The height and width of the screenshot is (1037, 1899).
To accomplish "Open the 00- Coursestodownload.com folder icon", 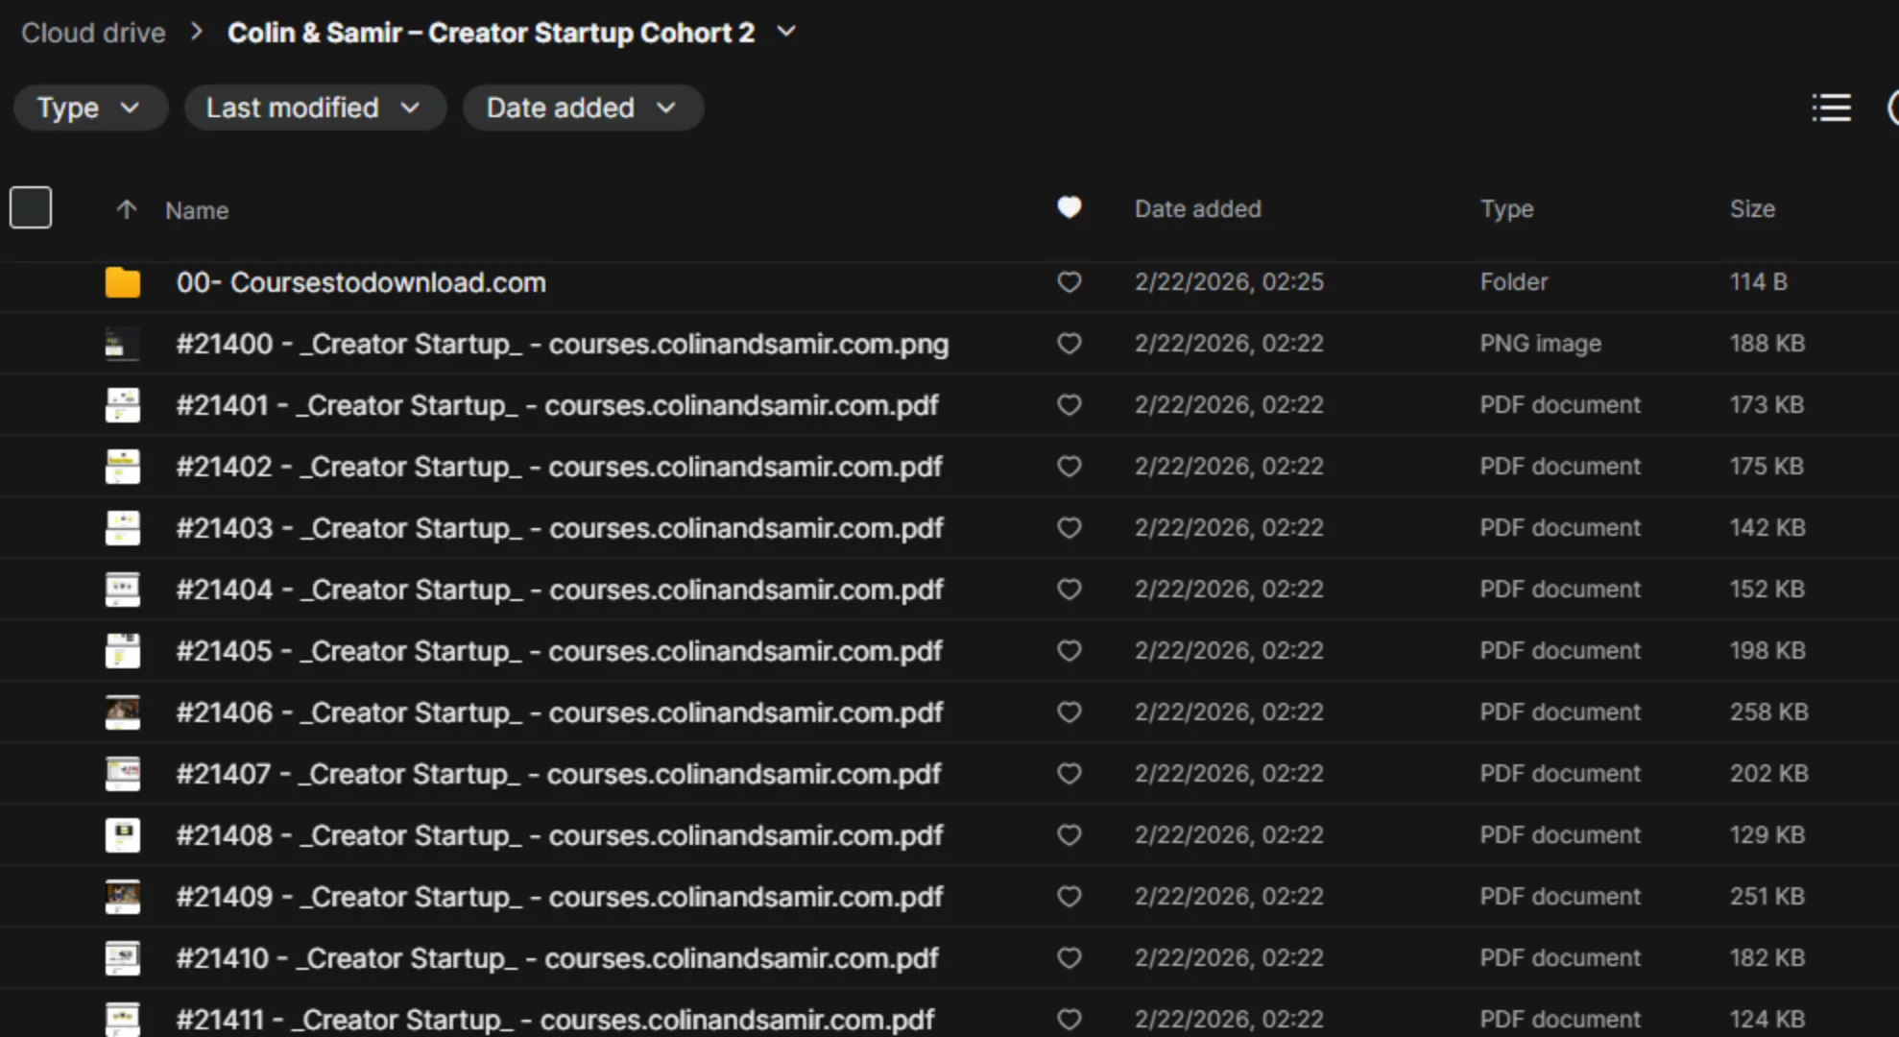I will [122, 282].
